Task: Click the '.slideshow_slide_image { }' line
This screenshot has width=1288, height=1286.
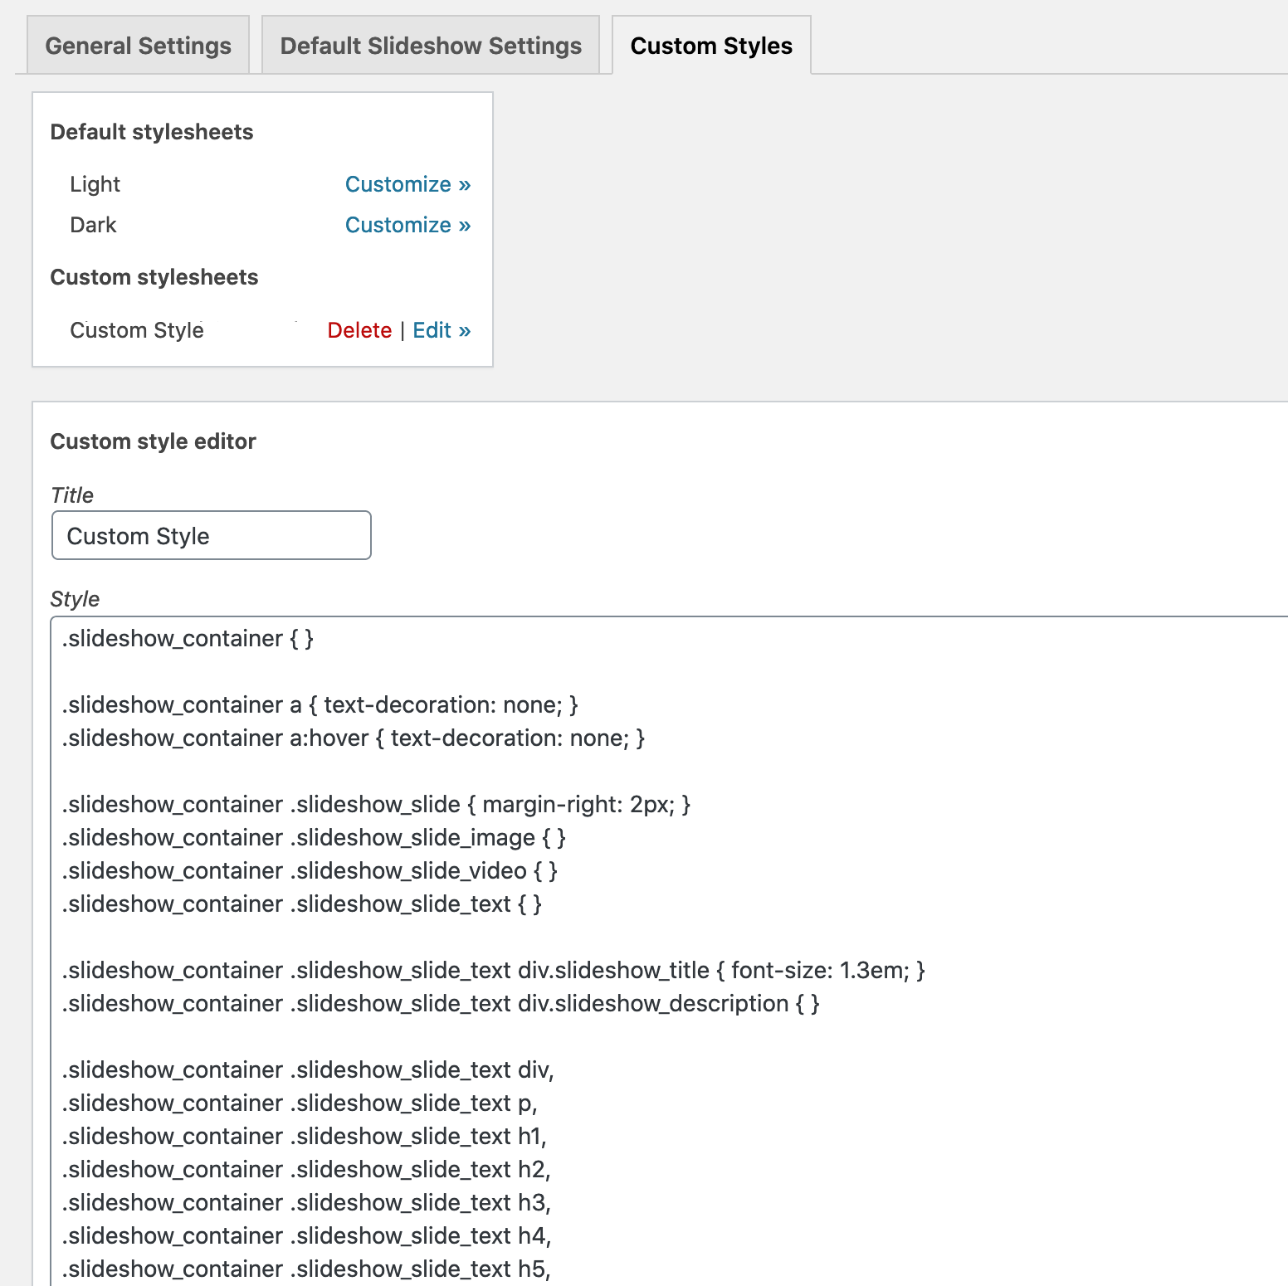Action: [x=314, y=838]
